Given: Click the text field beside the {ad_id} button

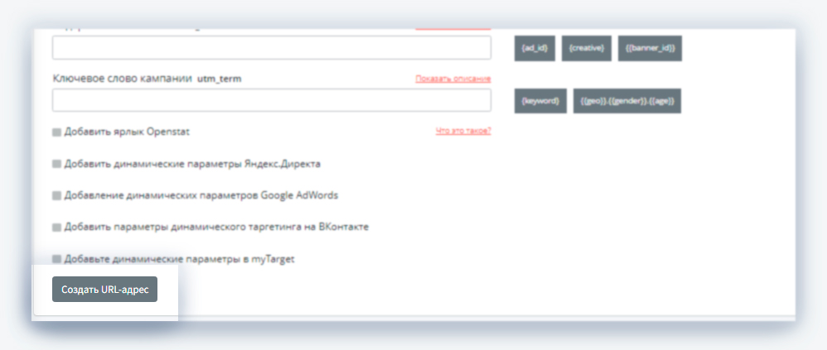Looking at the screenshot, I should click(272, 47).
